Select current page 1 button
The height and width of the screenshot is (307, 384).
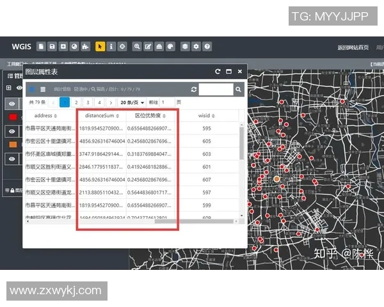point(65,102)
